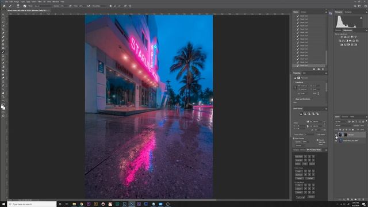Screen dimensions: 368x207
Task: Open workspace switcher icon
Action: [x=359, y=6]
